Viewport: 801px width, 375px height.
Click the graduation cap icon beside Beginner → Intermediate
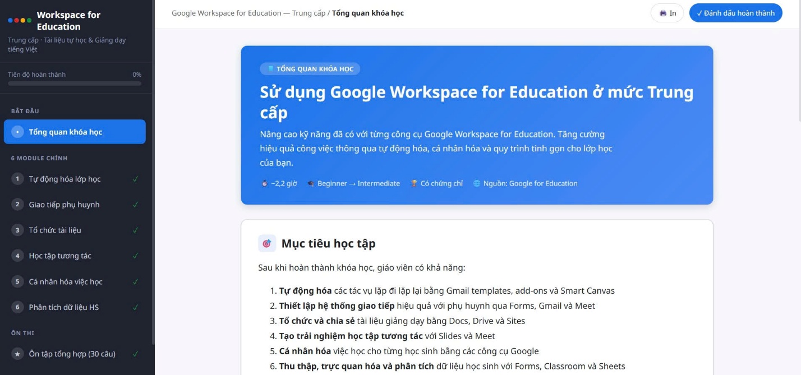(x=311, y=183)
